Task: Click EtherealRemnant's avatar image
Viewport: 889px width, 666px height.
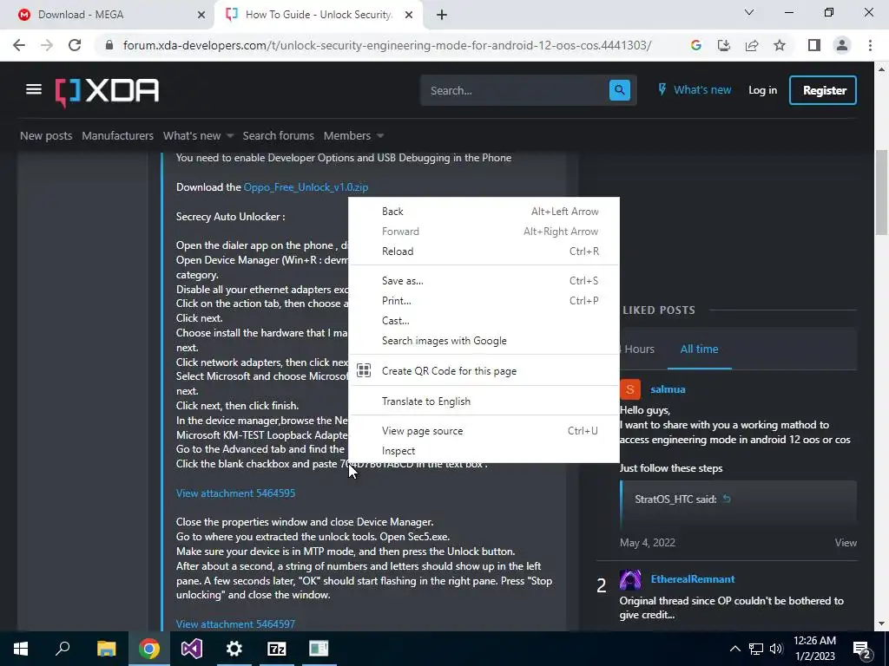Action: click(630, 580)
